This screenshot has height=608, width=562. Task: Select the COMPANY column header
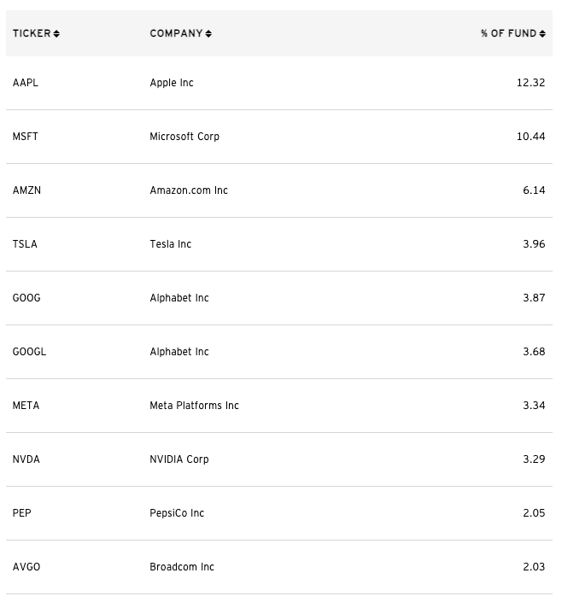[177, 33]
